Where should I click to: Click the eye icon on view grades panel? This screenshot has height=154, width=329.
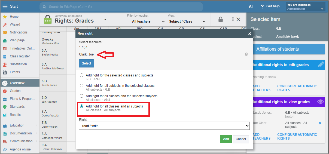(x=321, y=102)
